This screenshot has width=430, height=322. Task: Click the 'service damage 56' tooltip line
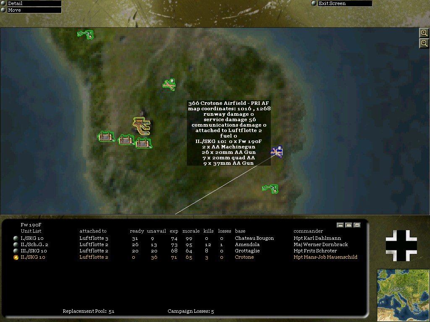pyautogui.click(x=230, y=119)
